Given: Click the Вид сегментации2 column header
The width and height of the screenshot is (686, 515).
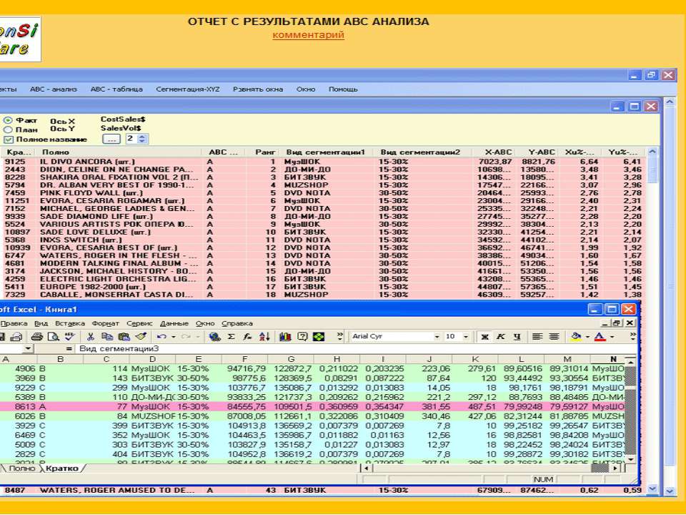Looking at the screenshot, I should tap(420, 152).
